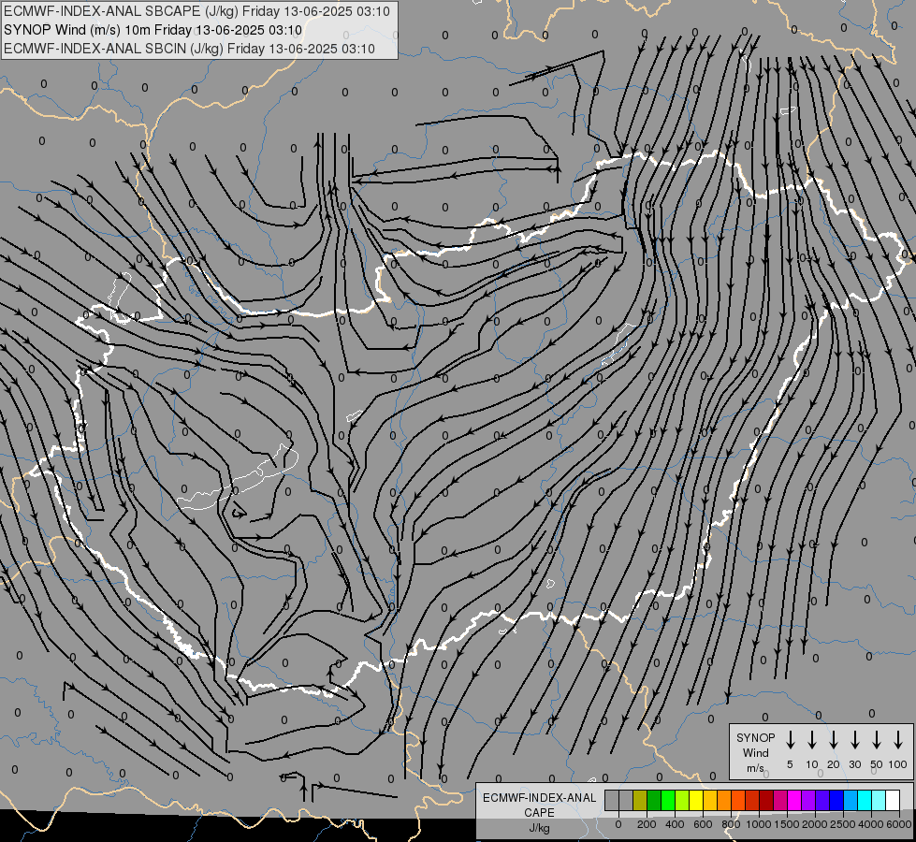Pick the amber CAPE swatch after 600

click(x=710, y=800)
